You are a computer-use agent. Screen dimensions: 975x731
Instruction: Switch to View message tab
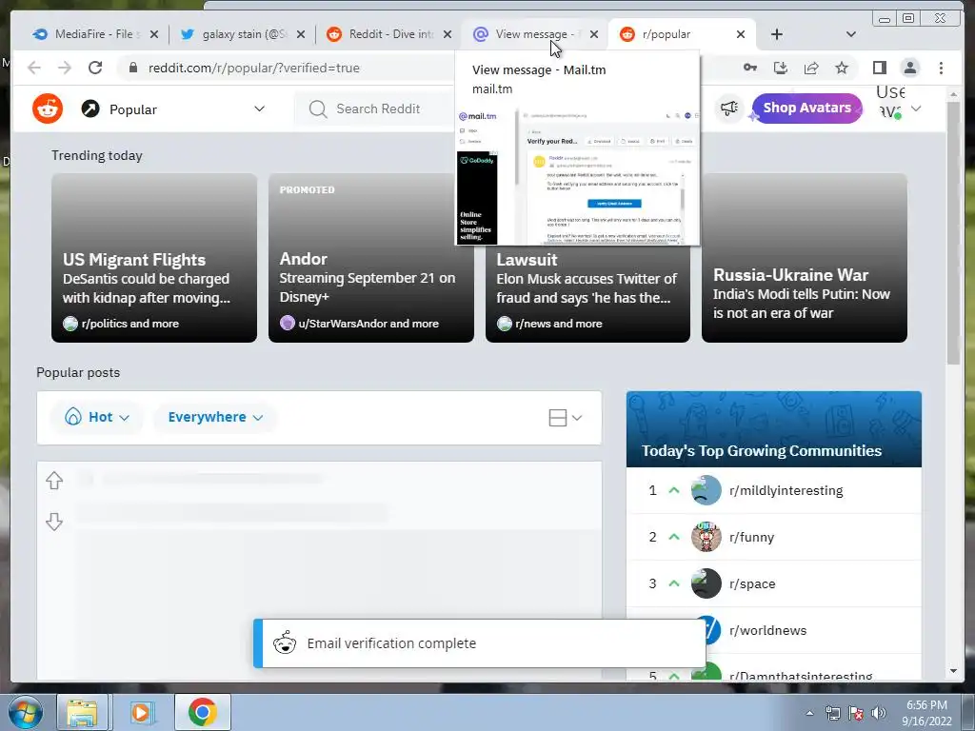(528, 34)
